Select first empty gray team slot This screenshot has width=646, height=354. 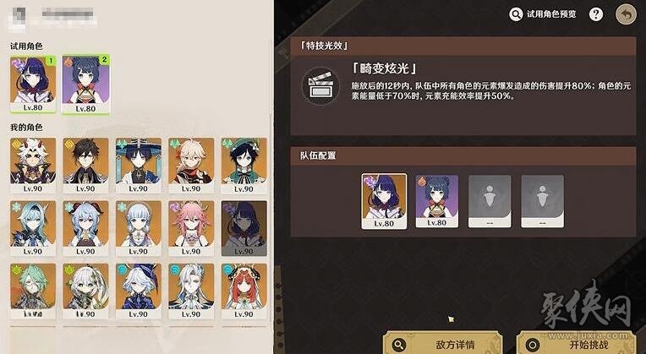click(490, 201)
